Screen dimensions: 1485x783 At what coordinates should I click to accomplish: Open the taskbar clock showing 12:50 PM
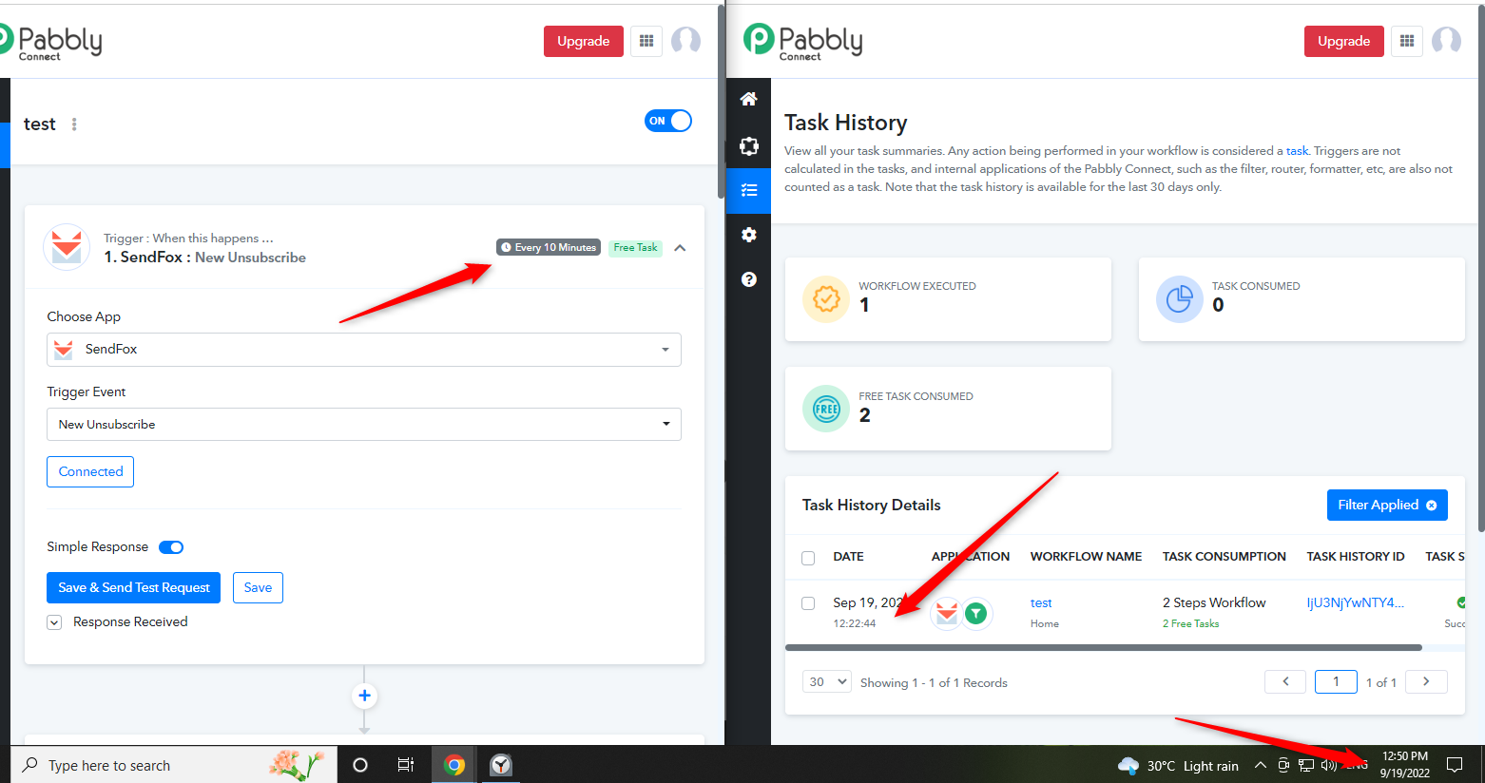[x=1405, y=765]
